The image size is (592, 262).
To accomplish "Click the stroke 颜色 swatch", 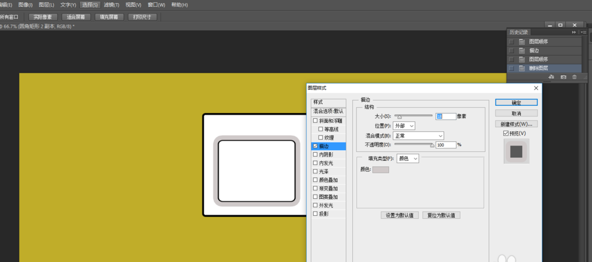I will pos(380,170).
